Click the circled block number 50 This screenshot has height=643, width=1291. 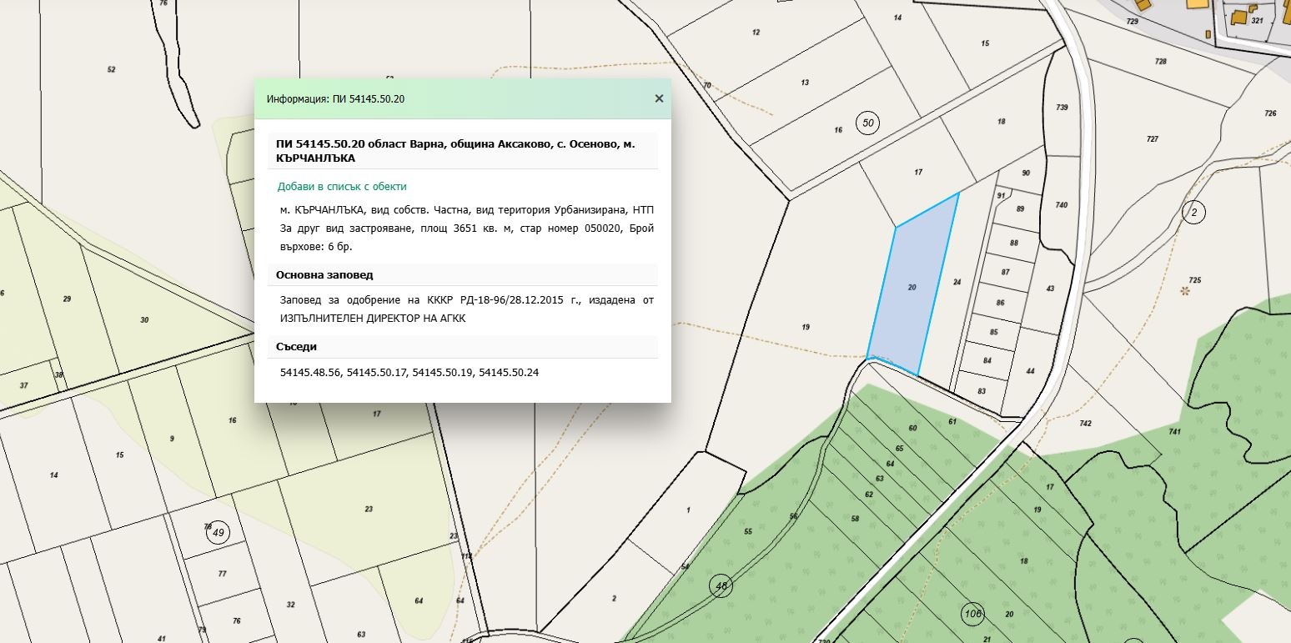868,123
